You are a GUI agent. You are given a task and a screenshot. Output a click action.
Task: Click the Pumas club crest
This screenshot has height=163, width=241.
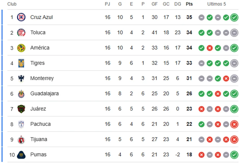pos(21,155)
